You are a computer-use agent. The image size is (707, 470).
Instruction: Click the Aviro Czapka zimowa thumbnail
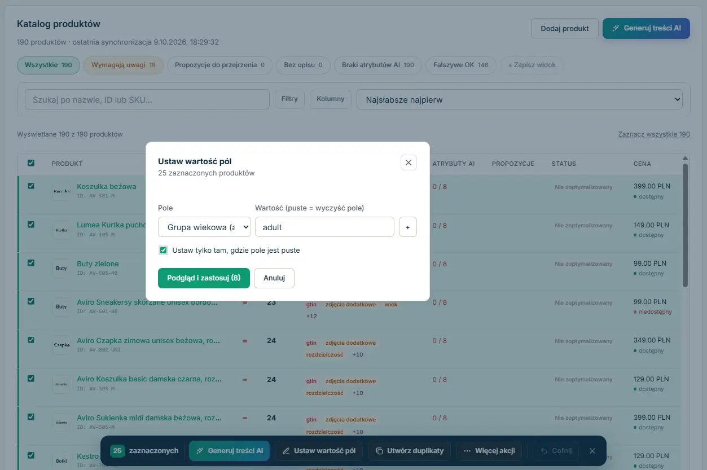(x=61, y=345)
